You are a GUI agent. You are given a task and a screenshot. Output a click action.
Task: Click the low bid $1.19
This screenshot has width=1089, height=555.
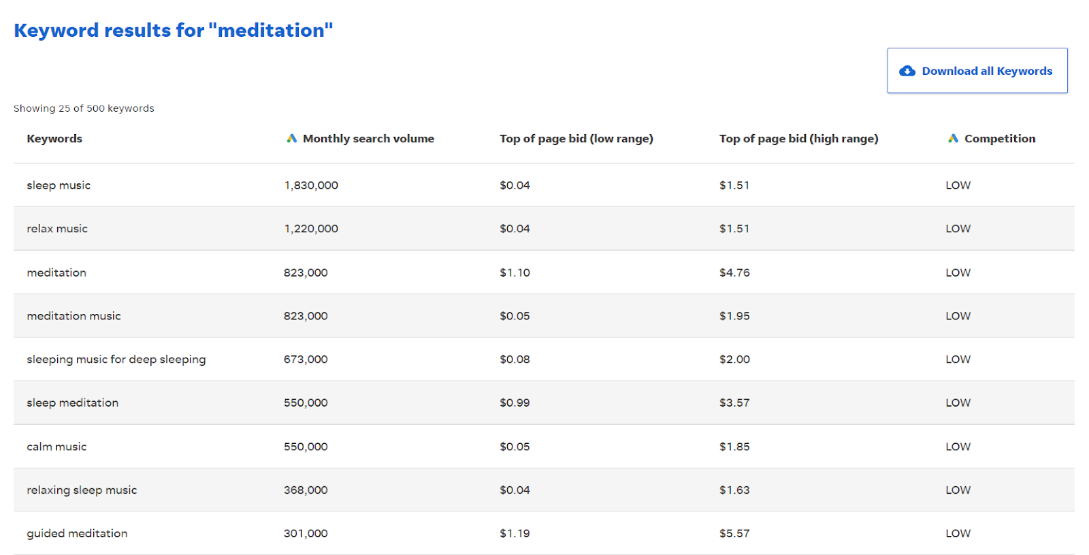pos(515,534)
